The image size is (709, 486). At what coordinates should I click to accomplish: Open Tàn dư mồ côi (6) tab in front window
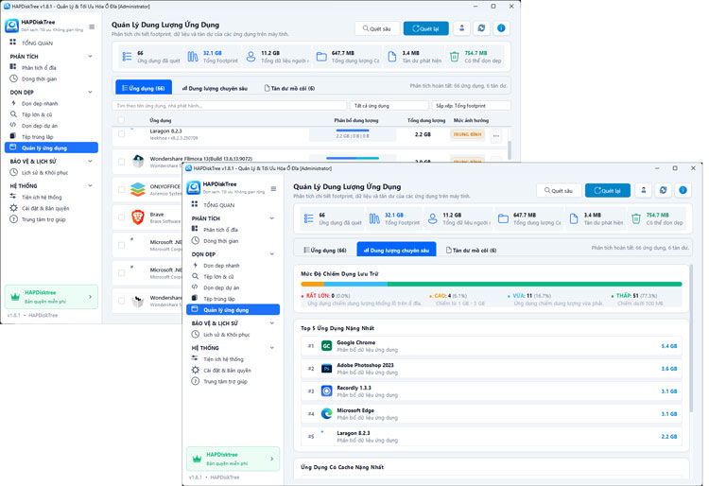tap(471, 250)
